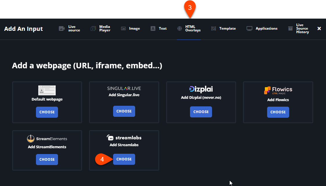The width and height of the screenshot is (326, 186).
Task: Click the Singular.live logo
Action: 124,88
